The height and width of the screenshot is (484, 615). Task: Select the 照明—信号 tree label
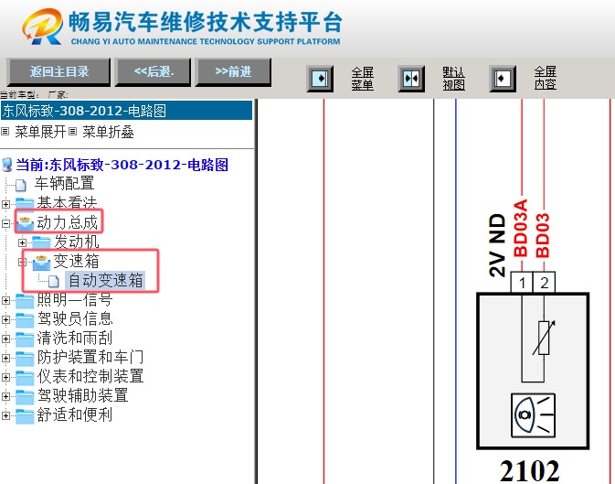pyautogui.click(x=75, y=300)
